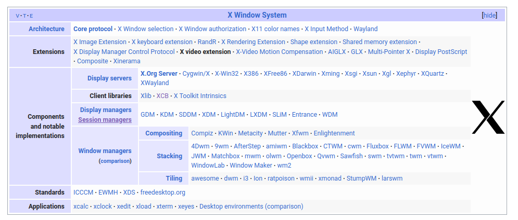Open the XWayland link
Image resolution: width=518 pixels, height=220 pixels.
pos(155,83)
